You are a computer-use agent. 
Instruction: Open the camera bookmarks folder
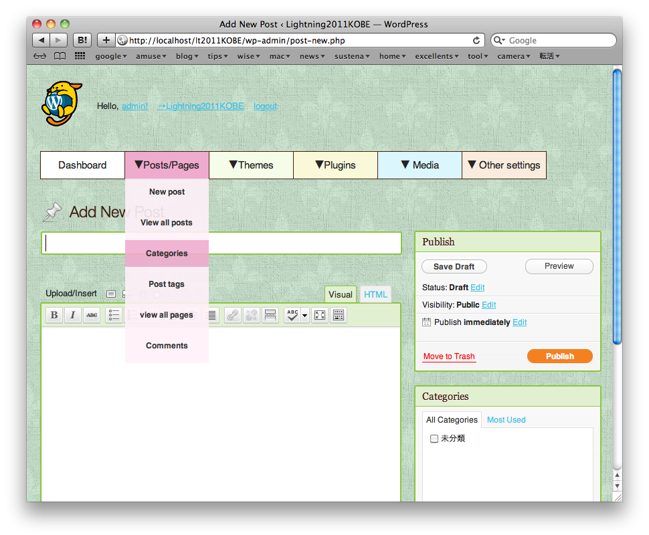pos(514,56)
